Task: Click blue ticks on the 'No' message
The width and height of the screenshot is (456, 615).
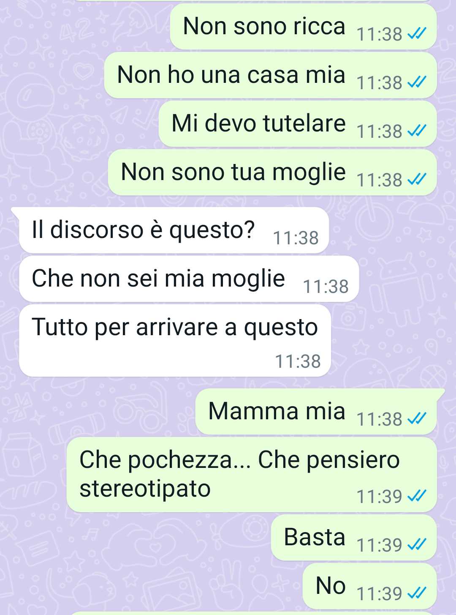Action: pyautogui.click(x=417, y=593)
